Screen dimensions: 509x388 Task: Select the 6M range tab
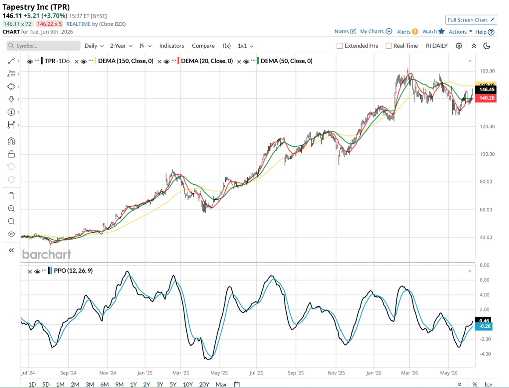(104, 384)
